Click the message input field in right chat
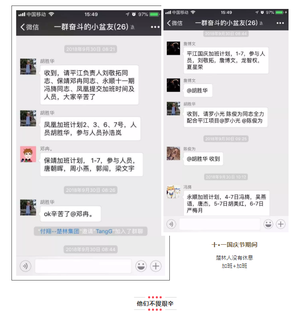Viewport: 303px width, 315px height. tap(220, 224)
